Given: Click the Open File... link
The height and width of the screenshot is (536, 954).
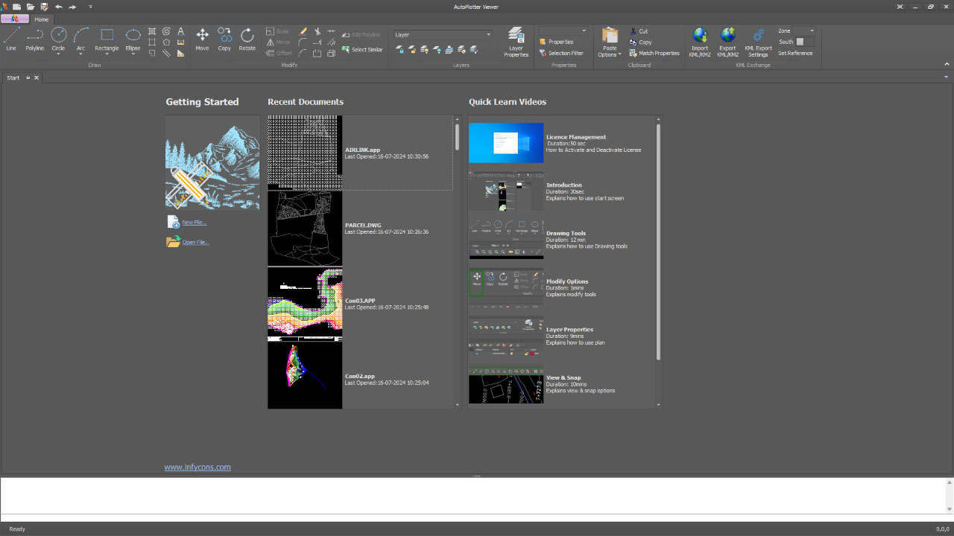Looking at the screenshot, I should pos(195,242).
